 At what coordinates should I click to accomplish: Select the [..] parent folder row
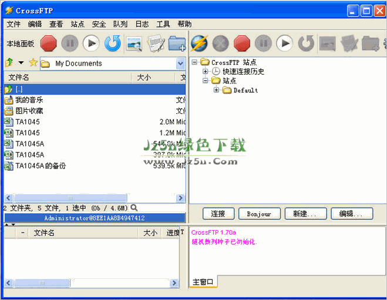(95, 89)
